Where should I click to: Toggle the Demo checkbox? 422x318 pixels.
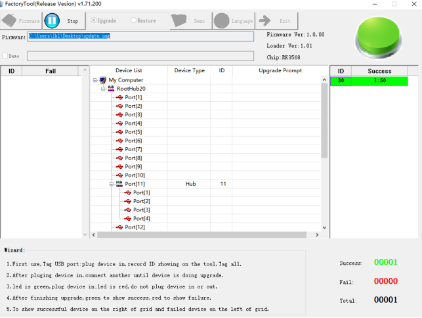(x=5, y=57)
